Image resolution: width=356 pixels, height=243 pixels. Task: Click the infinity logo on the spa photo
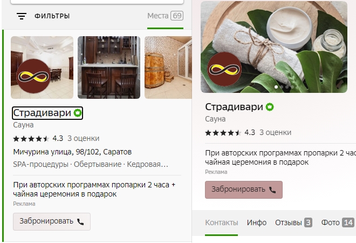pyautogui.click(x=224, y=69)
